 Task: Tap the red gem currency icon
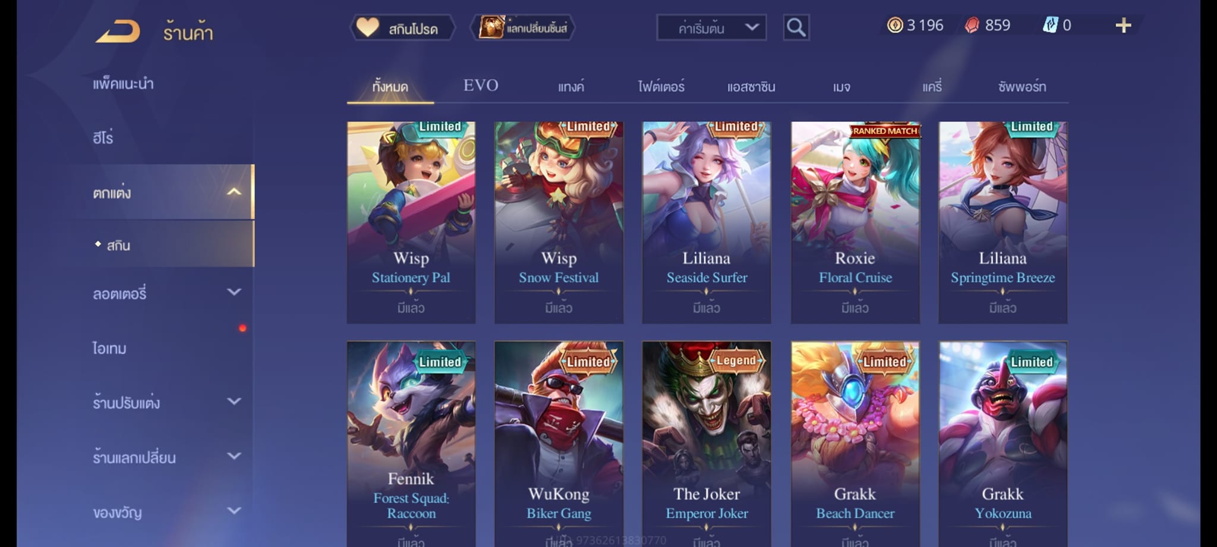tap(972, 25)
